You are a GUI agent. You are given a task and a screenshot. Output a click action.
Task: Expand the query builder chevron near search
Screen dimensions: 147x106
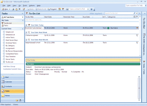[140, 13]
